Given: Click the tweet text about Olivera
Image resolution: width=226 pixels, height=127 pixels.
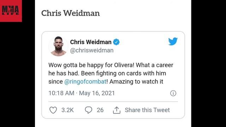Looking at the screenshot, I should (x=111, y=73).
